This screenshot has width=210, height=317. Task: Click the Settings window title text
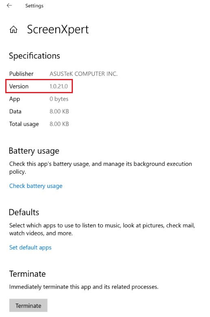click(34, 6)
